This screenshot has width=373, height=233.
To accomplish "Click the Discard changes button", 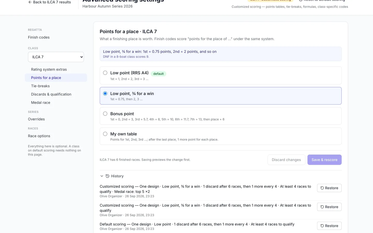I will [286, 160].
